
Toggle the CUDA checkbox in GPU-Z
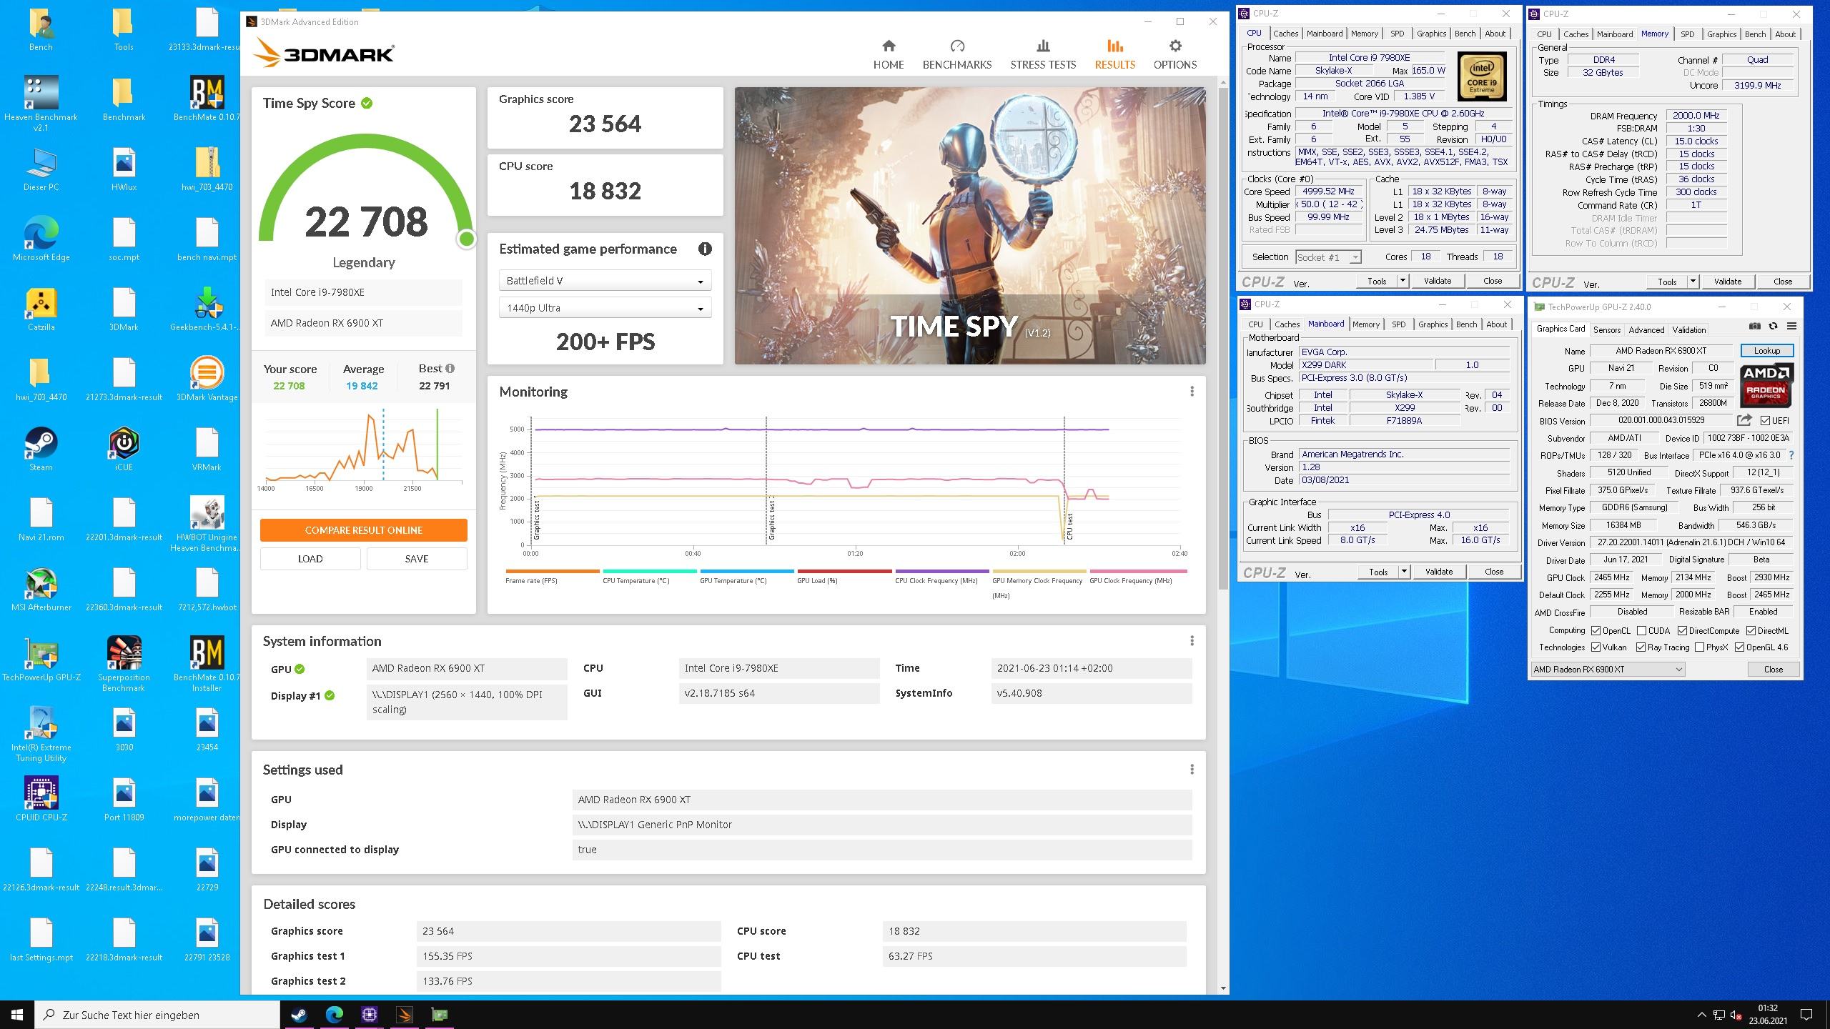[x=1641, y=631]
